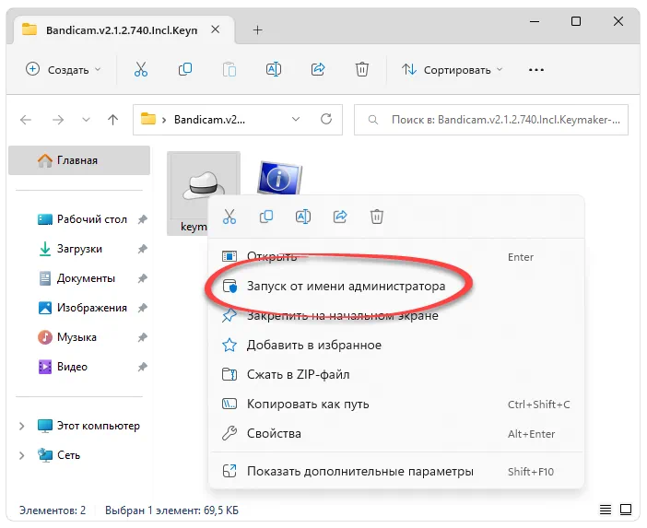Close the Bandicam folder tab
Image resolution: width=647 pixels, height=528 pixels.
tap(216, 29)
